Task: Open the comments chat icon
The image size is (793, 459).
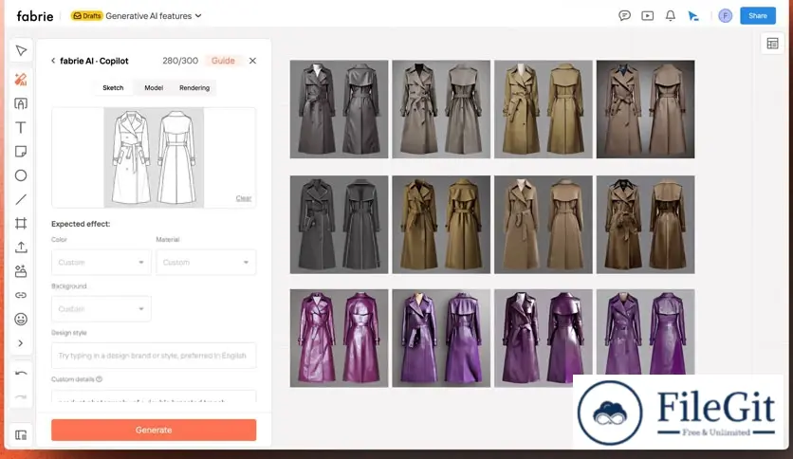Action: click(624, 16)
